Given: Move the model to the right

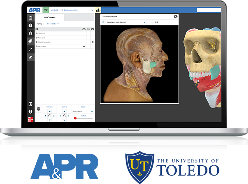Looking at the screenshot, I should [x=69, y=116].
